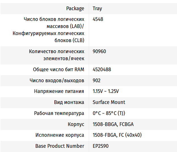This screenshot has height=152, width=177.
Task: Select the Tray value text
Action: (x=97, y=8)
